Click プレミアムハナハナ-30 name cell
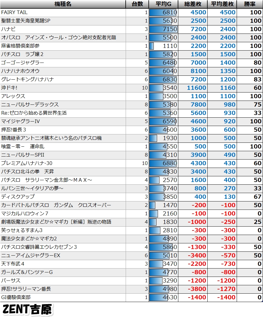263x317 pixels. [x=27, y=163]
